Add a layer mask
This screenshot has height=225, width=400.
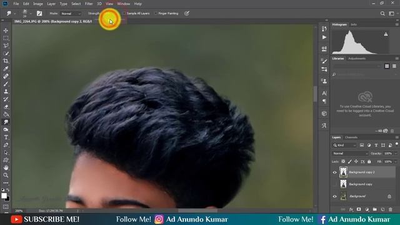[359, 209]
